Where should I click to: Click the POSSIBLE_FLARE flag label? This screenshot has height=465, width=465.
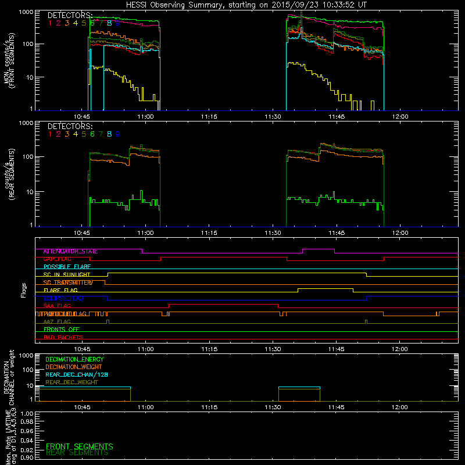pyautogui.click(x=67, y=267)
